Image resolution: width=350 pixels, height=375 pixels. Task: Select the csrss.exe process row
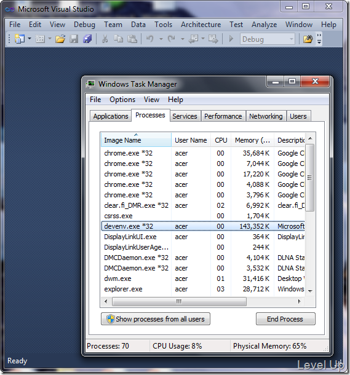coord(203,216)
